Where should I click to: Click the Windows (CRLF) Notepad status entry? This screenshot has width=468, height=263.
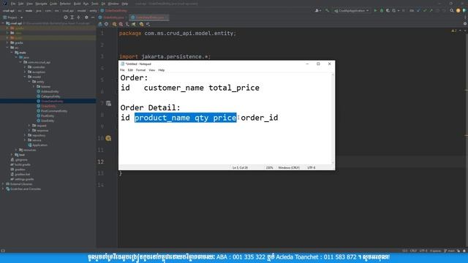coord(289,167)
